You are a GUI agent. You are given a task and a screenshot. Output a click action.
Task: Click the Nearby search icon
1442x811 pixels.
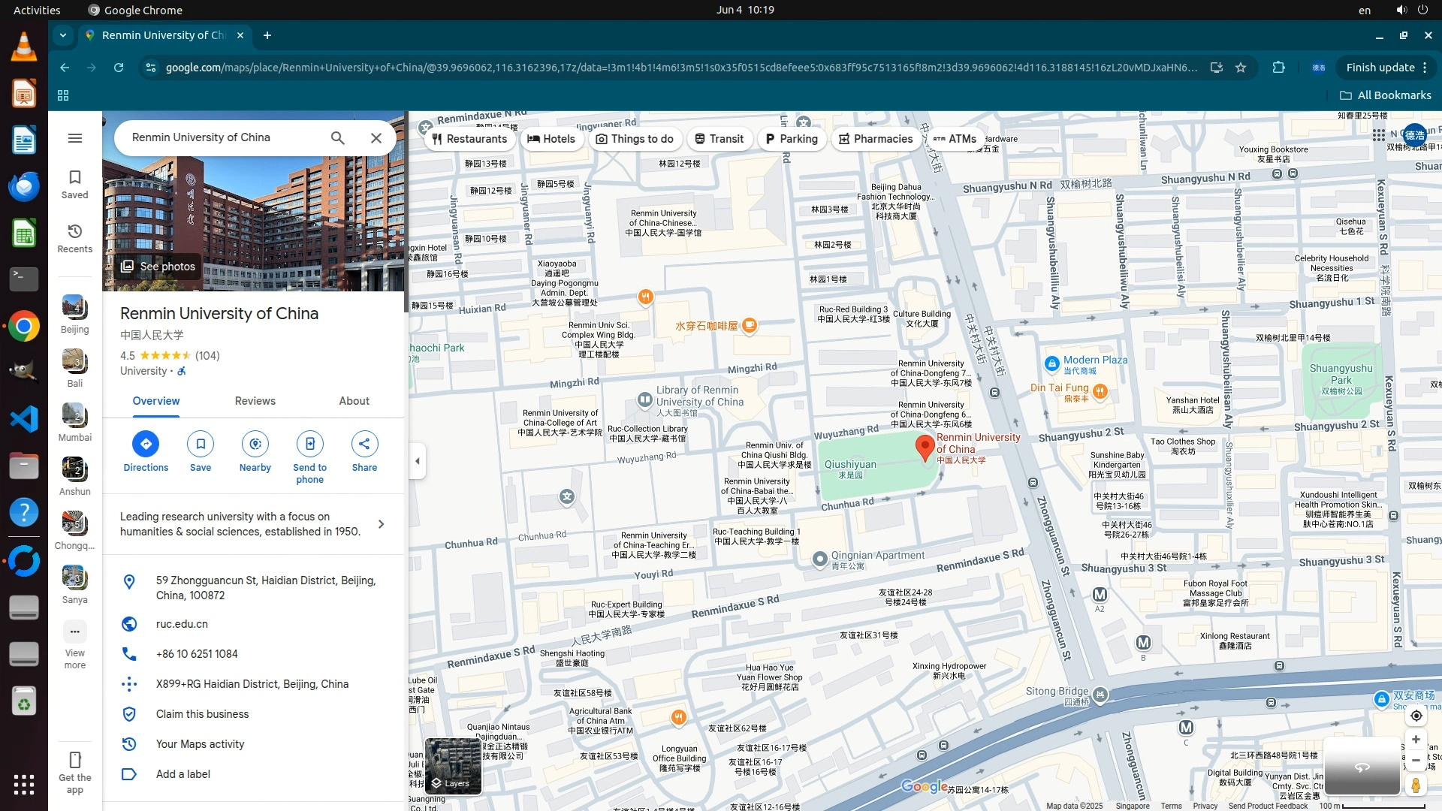point(255,444)
